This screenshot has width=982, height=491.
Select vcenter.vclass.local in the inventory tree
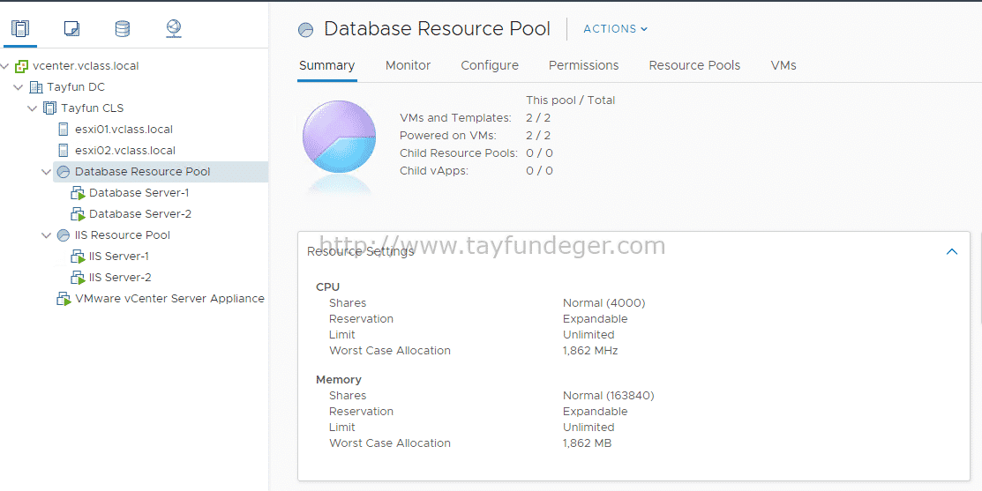click(x=86, y=66)
